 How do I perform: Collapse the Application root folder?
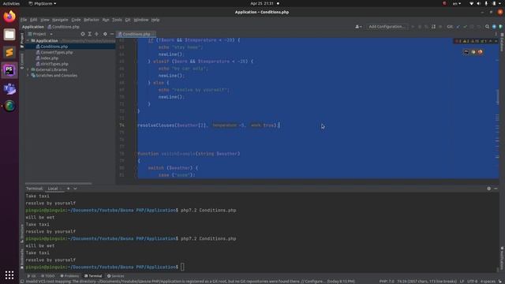(28, 41)
